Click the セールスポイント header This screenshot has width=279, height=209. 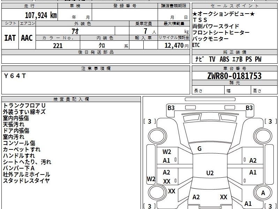tap(234, 6)
